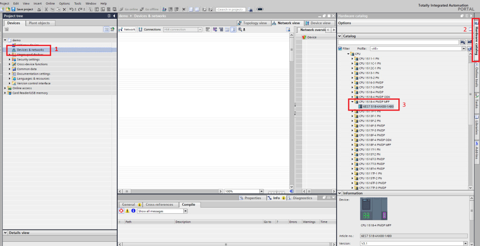Expand the Common data node
The height and width of the screenshot is (246, 480).
tap(9, 69)
